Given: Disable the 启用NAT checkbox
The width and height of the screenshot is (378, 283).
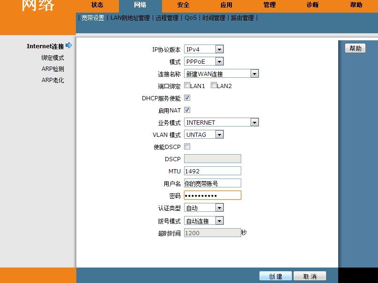Looking at the screenshot, I should (x=187, y=110).
